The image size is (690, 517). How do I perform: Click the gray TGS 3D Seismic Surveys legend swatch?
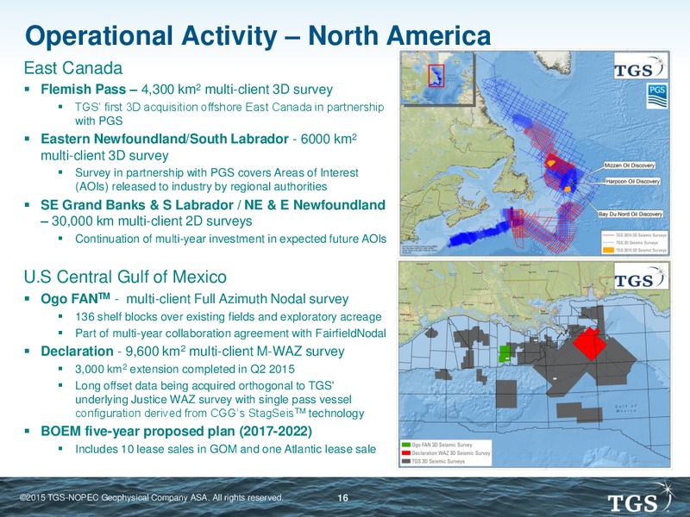pyautogui.click(x=405, y=461)
